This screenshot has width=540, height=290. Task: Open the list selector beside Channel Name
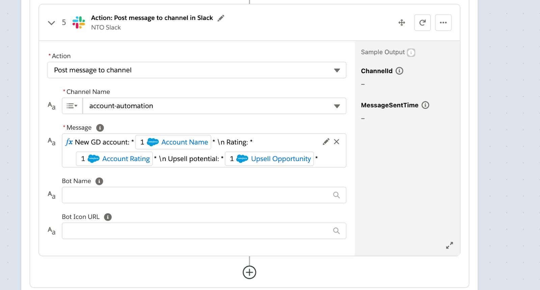72,106
